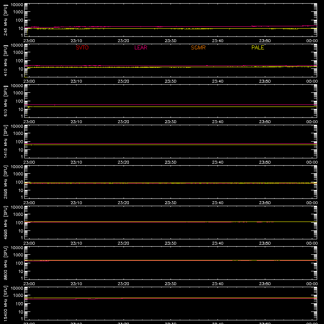Screen dimensions: 324x324
Task: Click 23:20 time label under 8800 MHz plot
Action: point(124,284)
